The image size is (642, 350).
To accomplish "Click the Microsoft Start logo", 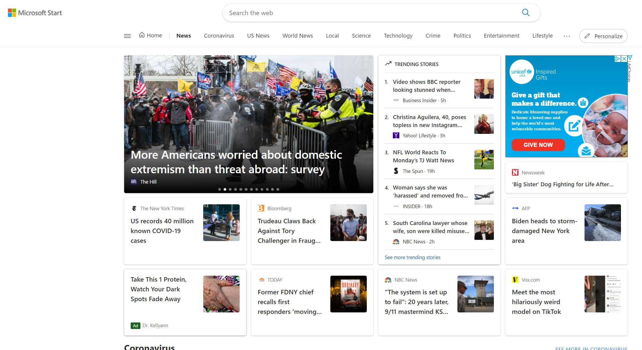I will [x=36, y=13].
